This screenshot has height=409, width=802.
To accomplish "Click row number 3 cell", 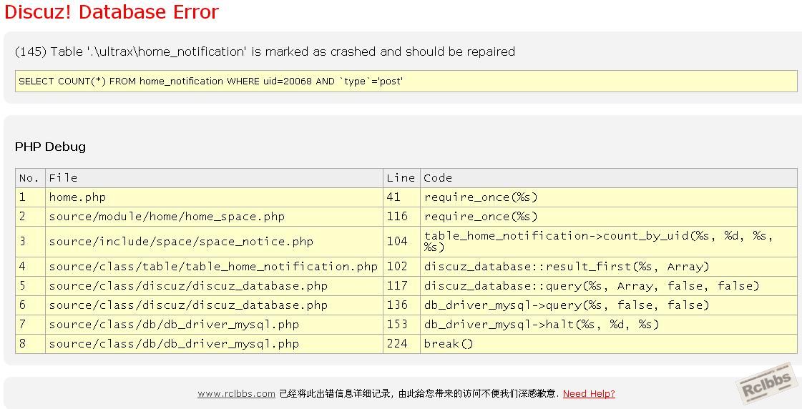I will click(x=30, y=241).
